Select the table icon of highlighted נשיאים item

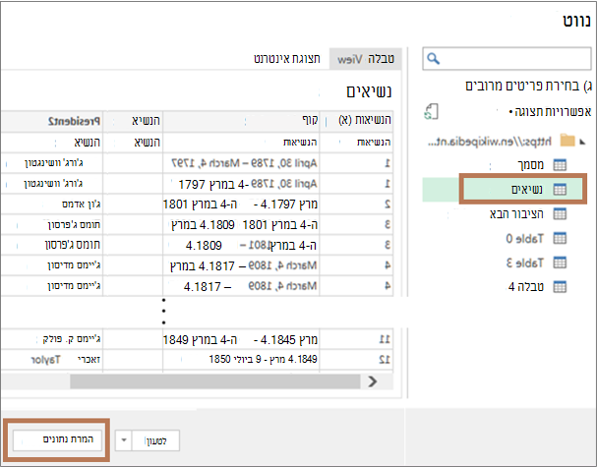click(x=560, y=189)
